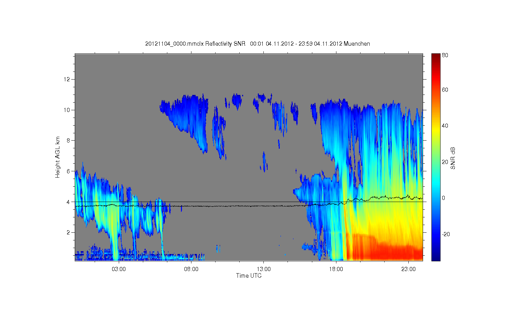Screen dimensions: 524x314
Task: Click the height tick label 10
Action: pyautogui.click(x=67, y=110)
